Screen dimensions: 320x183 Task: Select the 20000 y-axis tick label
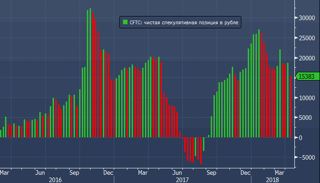[x=305, y=58]
